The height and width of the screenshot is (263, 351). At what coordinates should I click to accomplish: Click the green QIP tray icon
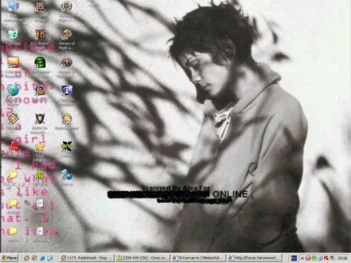coord(314,258)
